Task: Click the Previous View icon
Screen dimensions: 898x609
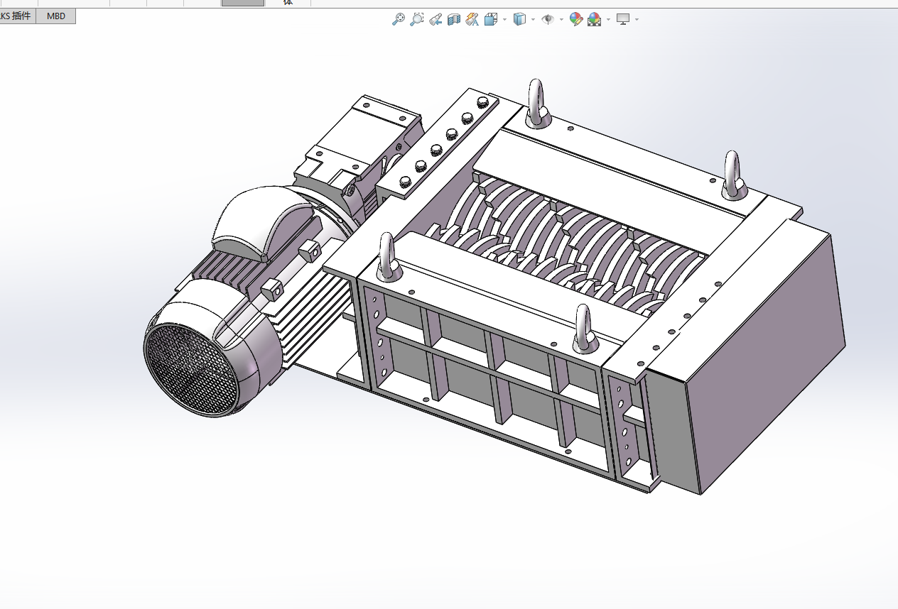Action: point(436,19)
